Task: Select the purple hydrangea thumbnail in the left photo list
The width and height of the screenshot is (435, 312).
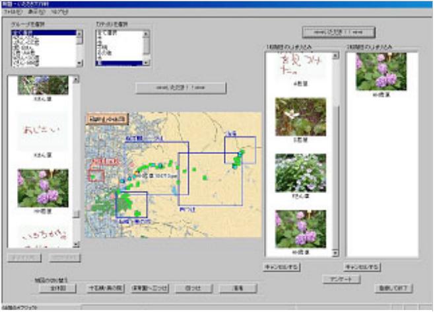Action: coord(43,188)
